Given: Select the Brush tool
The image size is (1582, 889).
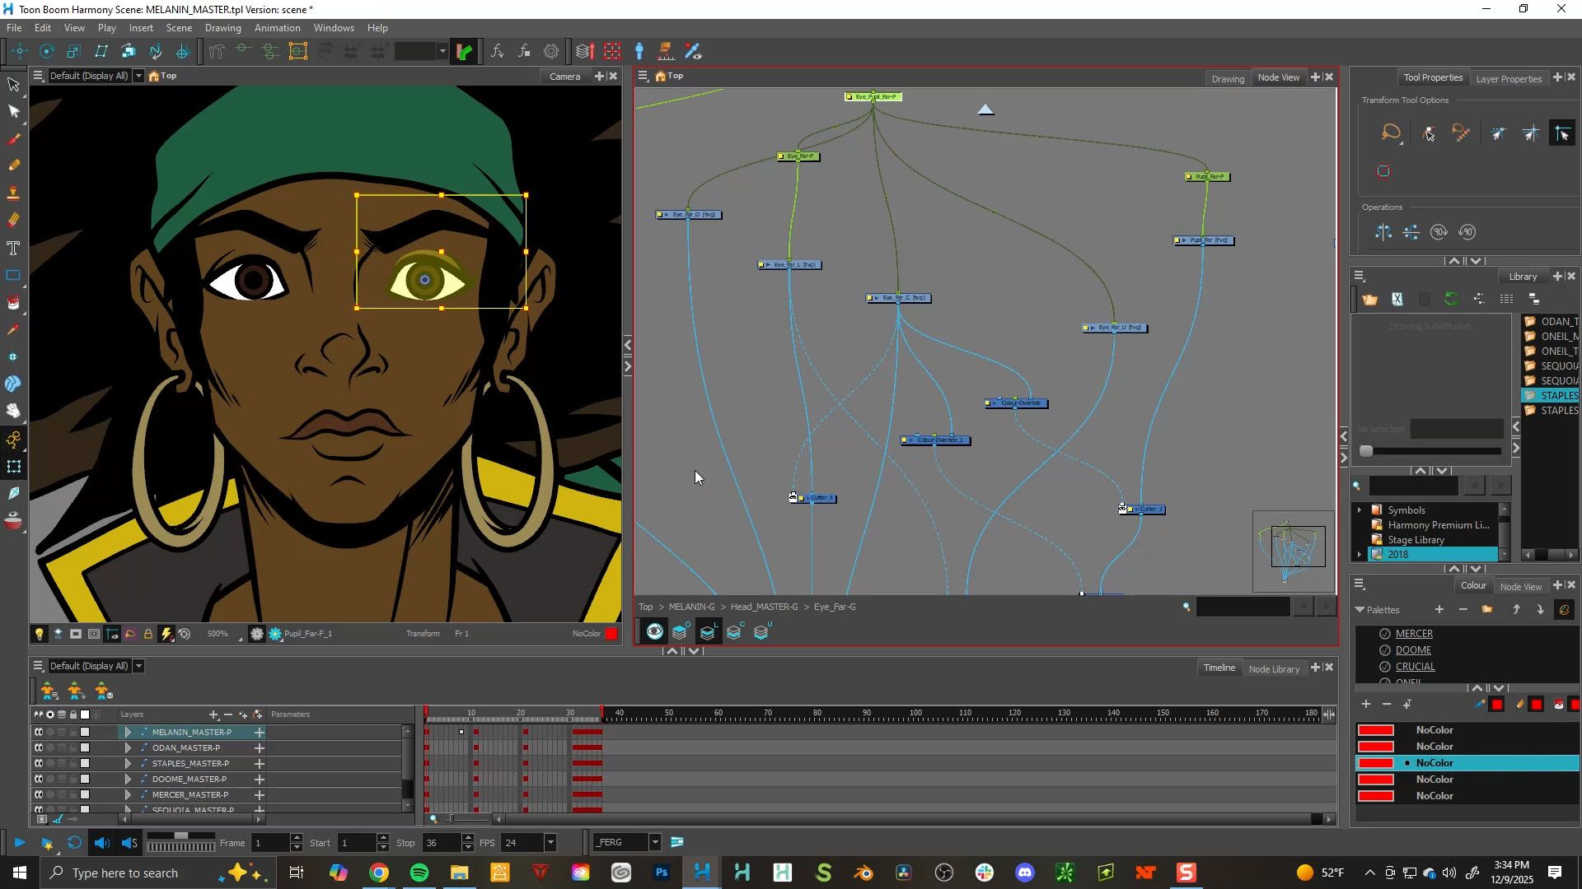Looking at the screenshot, I should tap(14, 138).
